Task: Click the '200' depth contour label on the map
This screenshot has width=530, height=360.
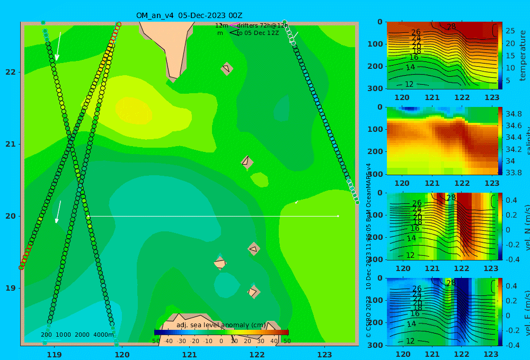Action: point(46,335)
